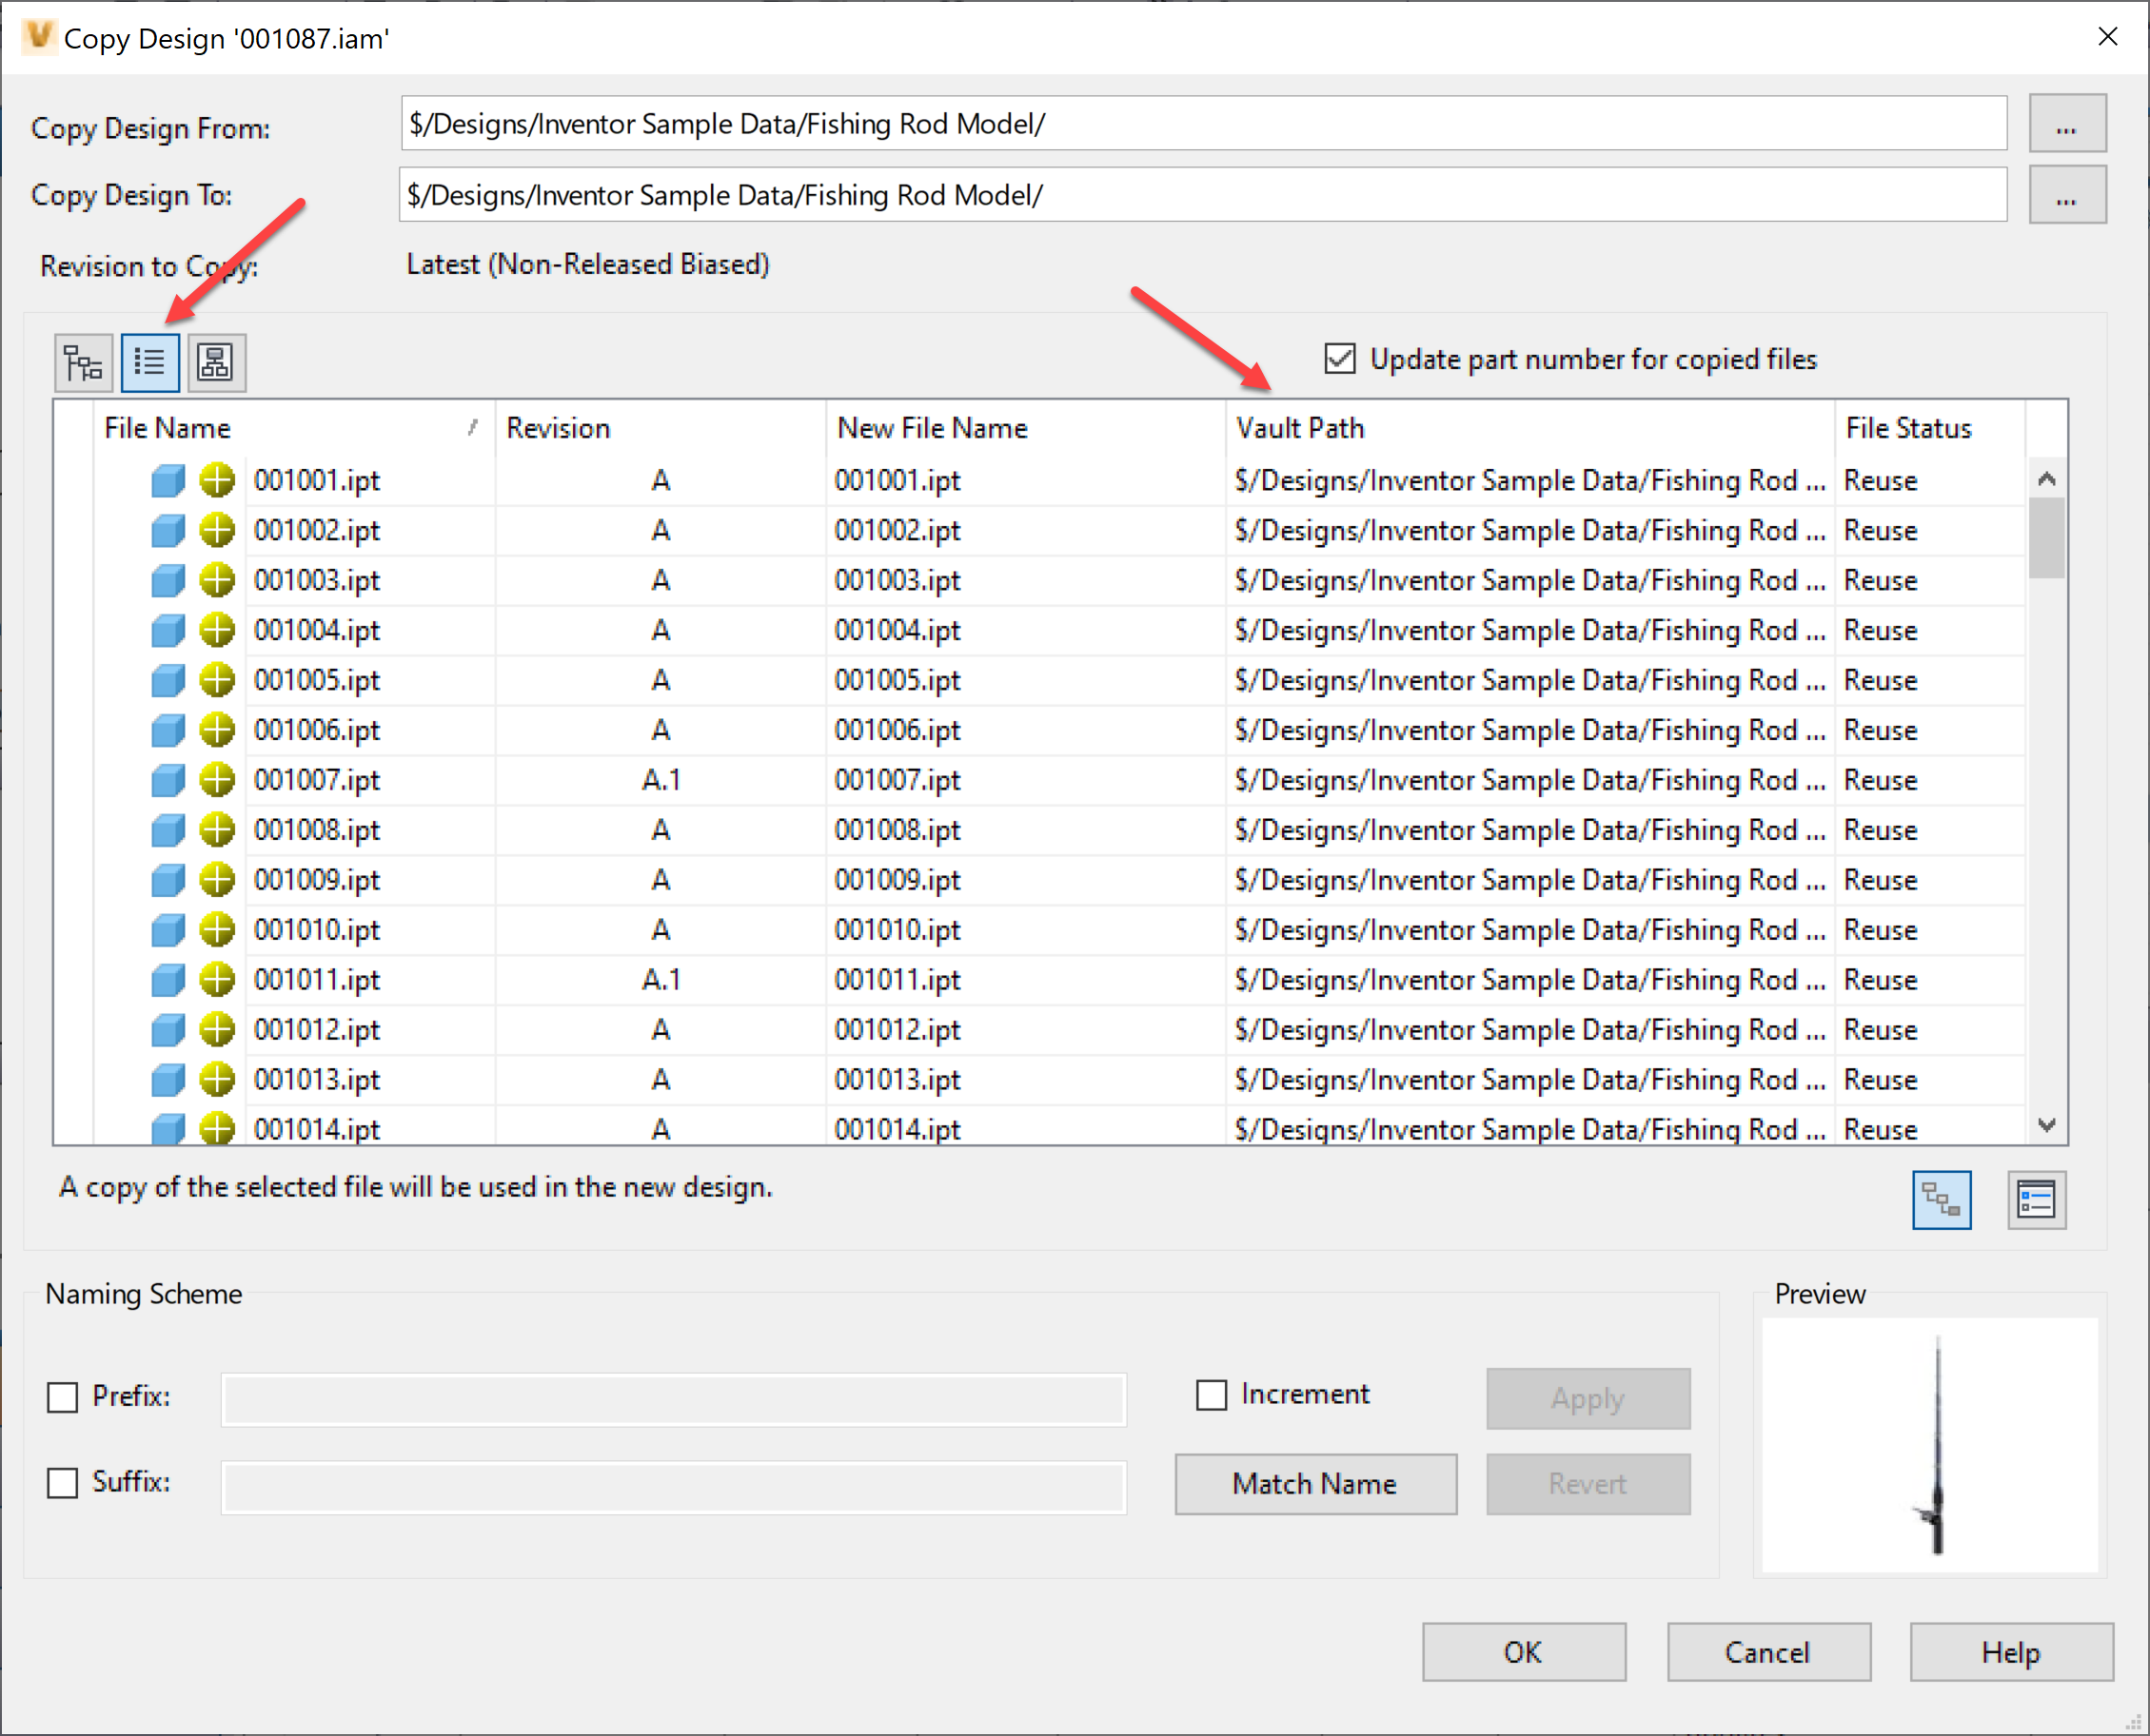Confirm with the OK button

[1524, 1652]
